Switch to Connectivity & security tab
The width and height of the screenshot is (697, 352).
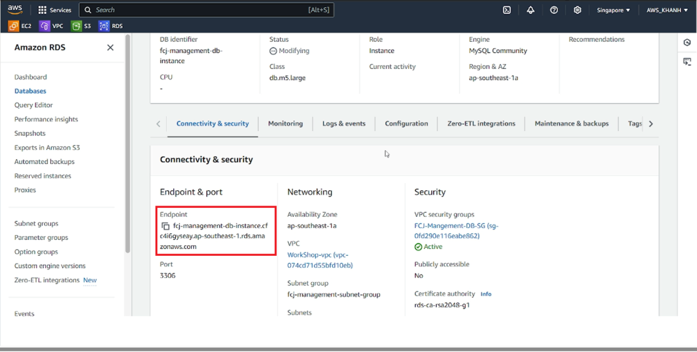point(213,124)
